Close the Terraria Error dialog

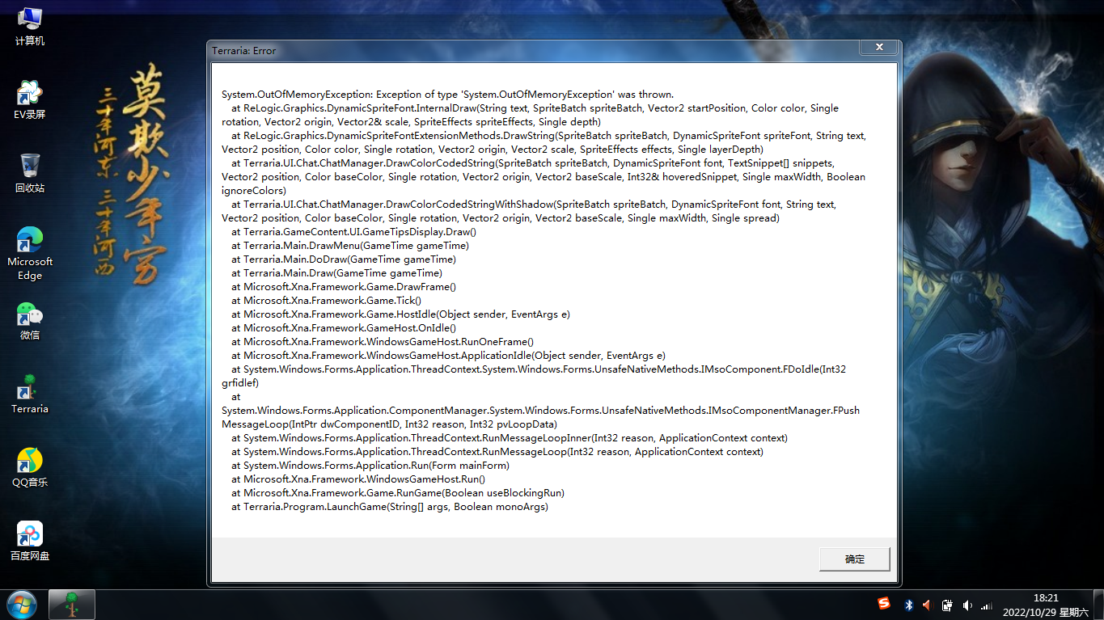coord(878,49)
